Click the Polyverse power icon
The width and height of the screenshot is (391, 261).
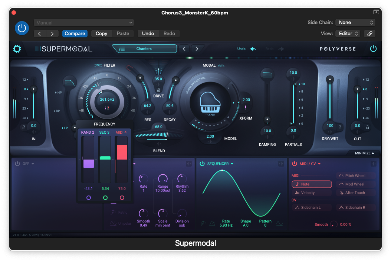[x=373, y=49]
